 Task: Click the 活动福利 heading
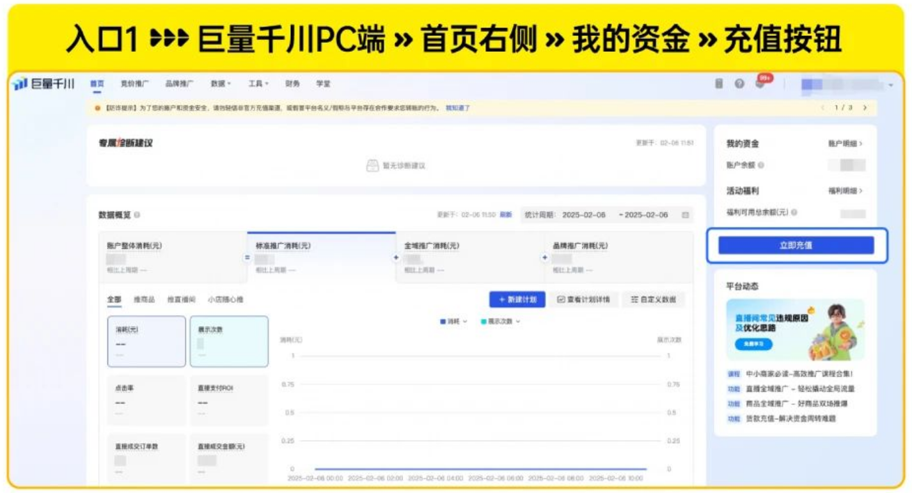743,191
